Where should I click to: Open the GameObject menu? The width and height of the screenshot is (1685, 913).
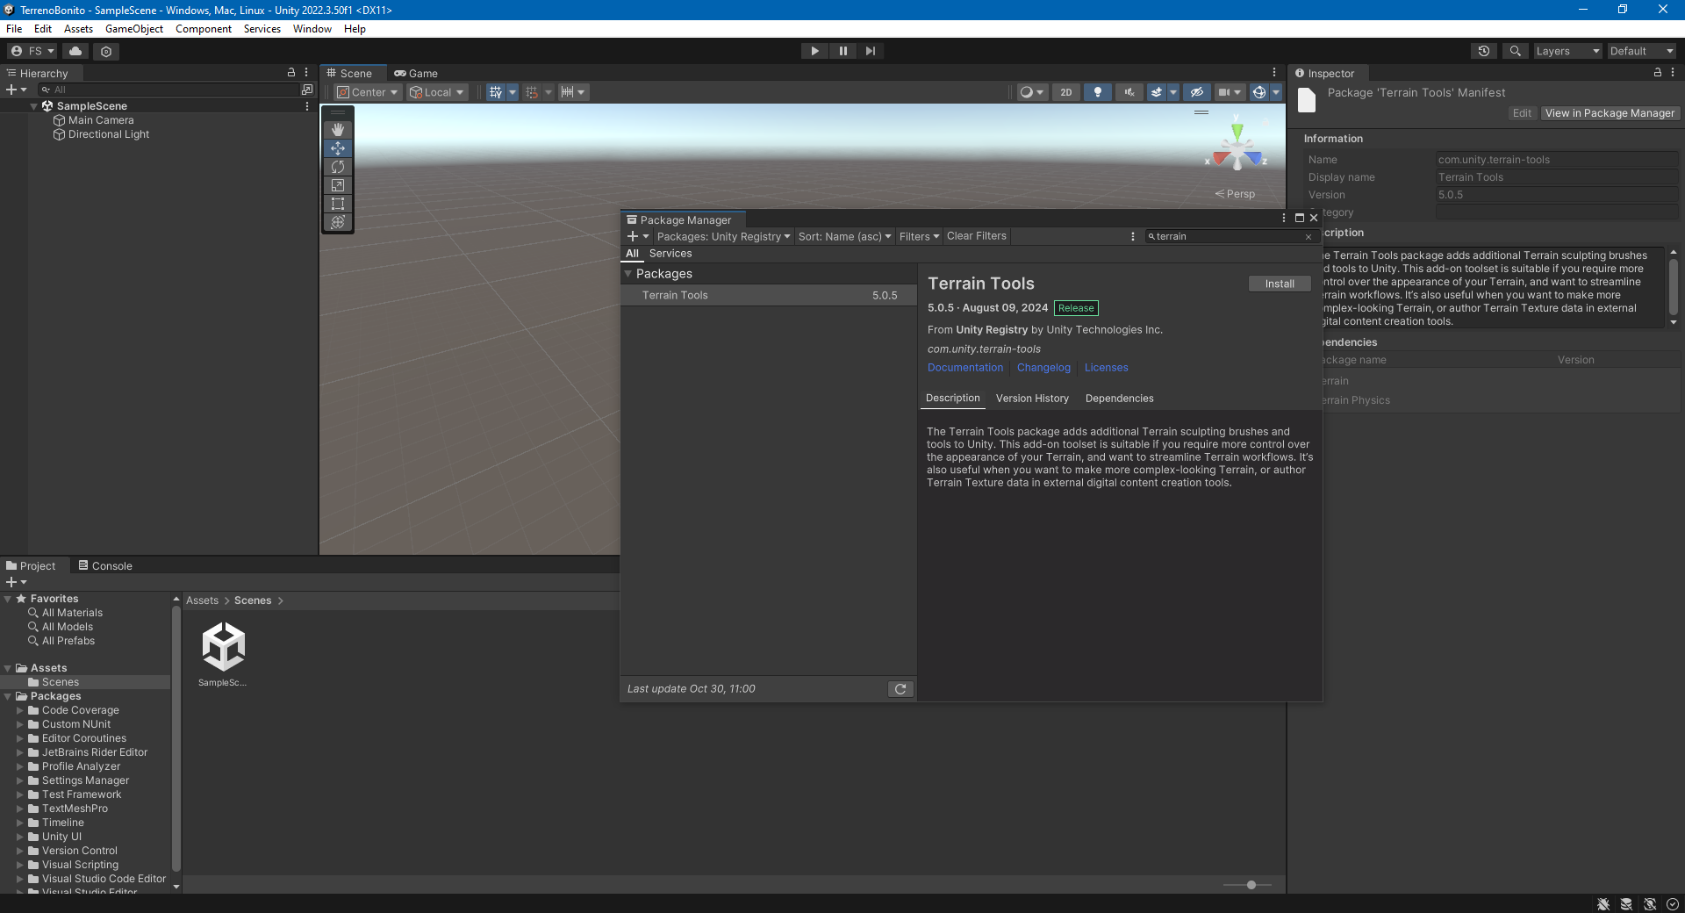point(134,29)
